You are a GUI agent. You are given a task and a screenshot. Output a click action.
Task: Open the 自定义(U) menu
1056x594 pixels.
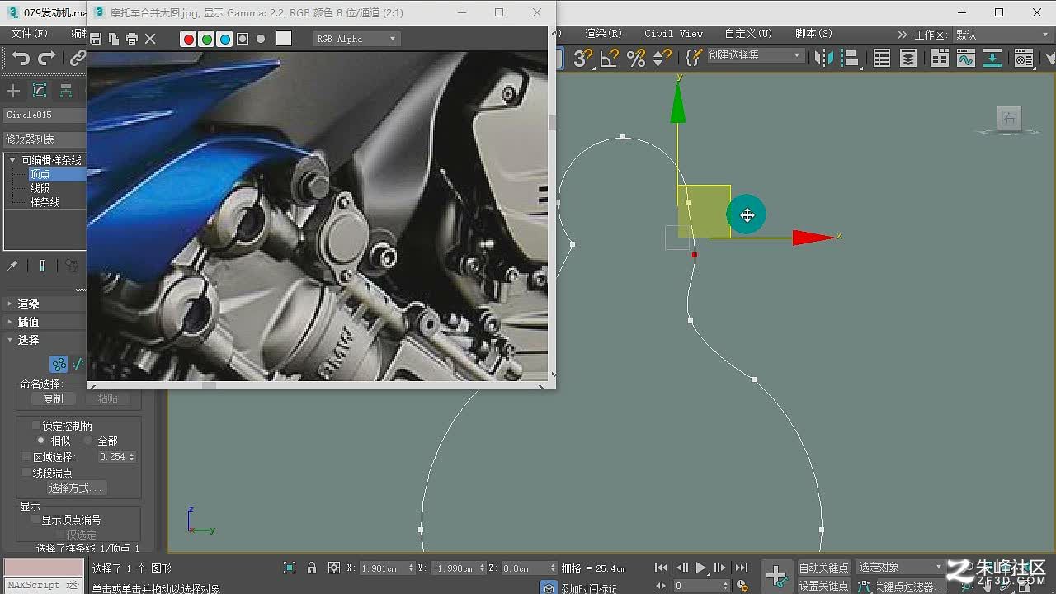point(748,34)
